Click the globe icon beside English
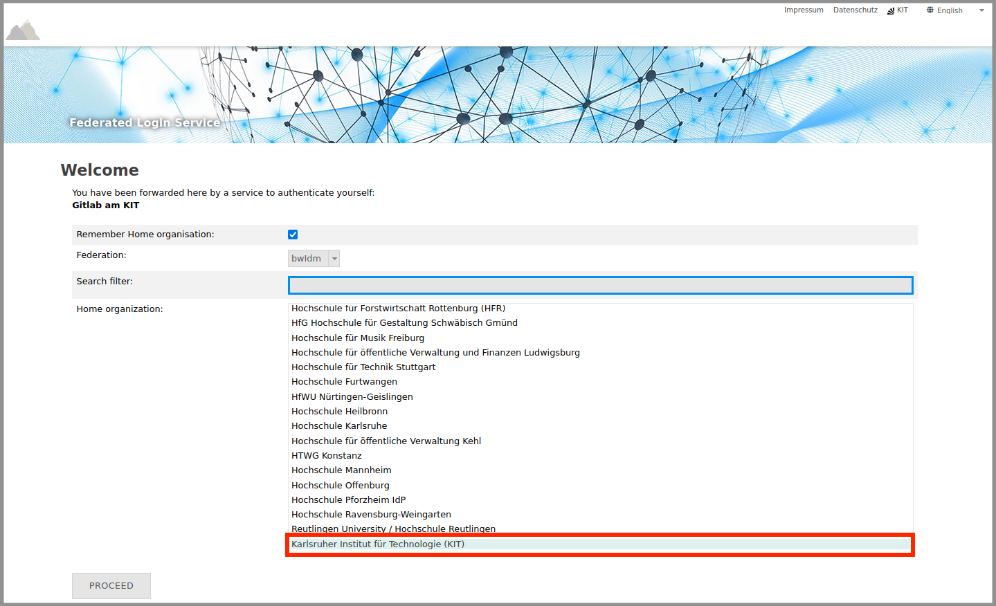996x606 pixels. [x=930, y=10]
